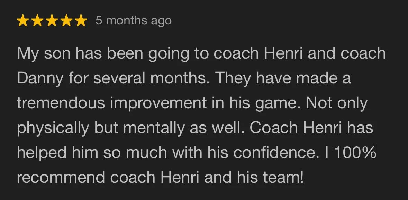Click the fifth (last) rating star
Screen dimensions: 408x200
tap(81, 21)
